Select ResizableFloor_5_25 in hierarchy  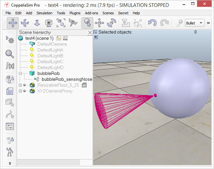point(58,85)
